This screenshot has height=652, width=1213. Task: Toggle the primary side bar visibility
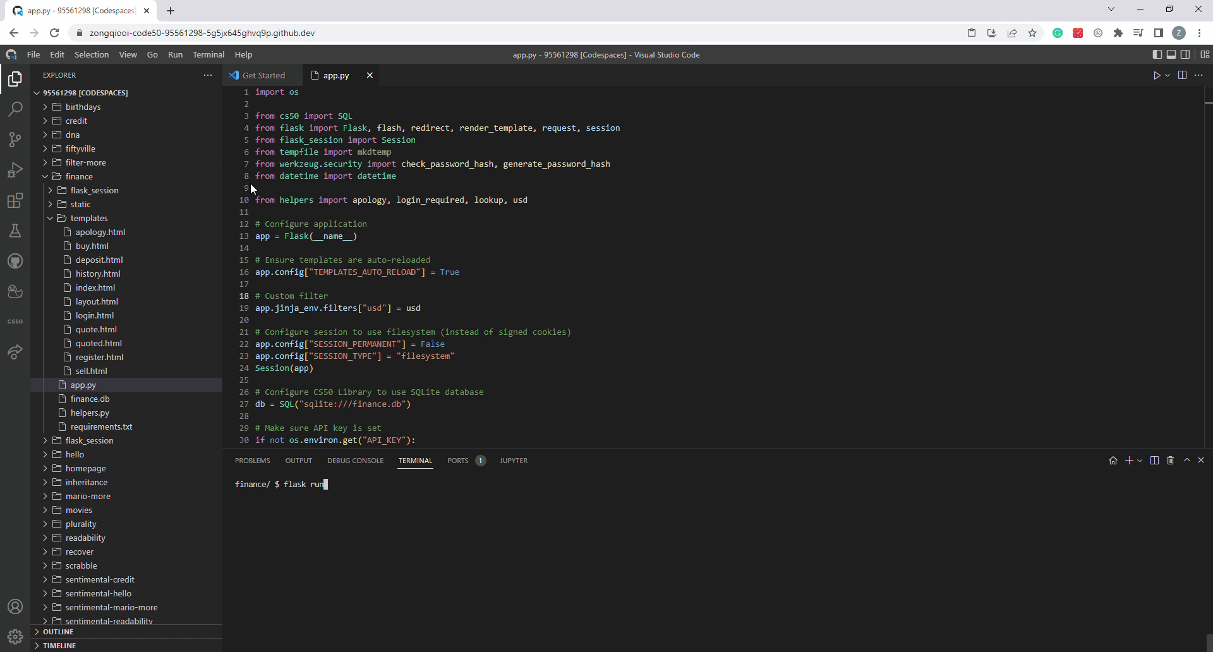click(1157, 54)
